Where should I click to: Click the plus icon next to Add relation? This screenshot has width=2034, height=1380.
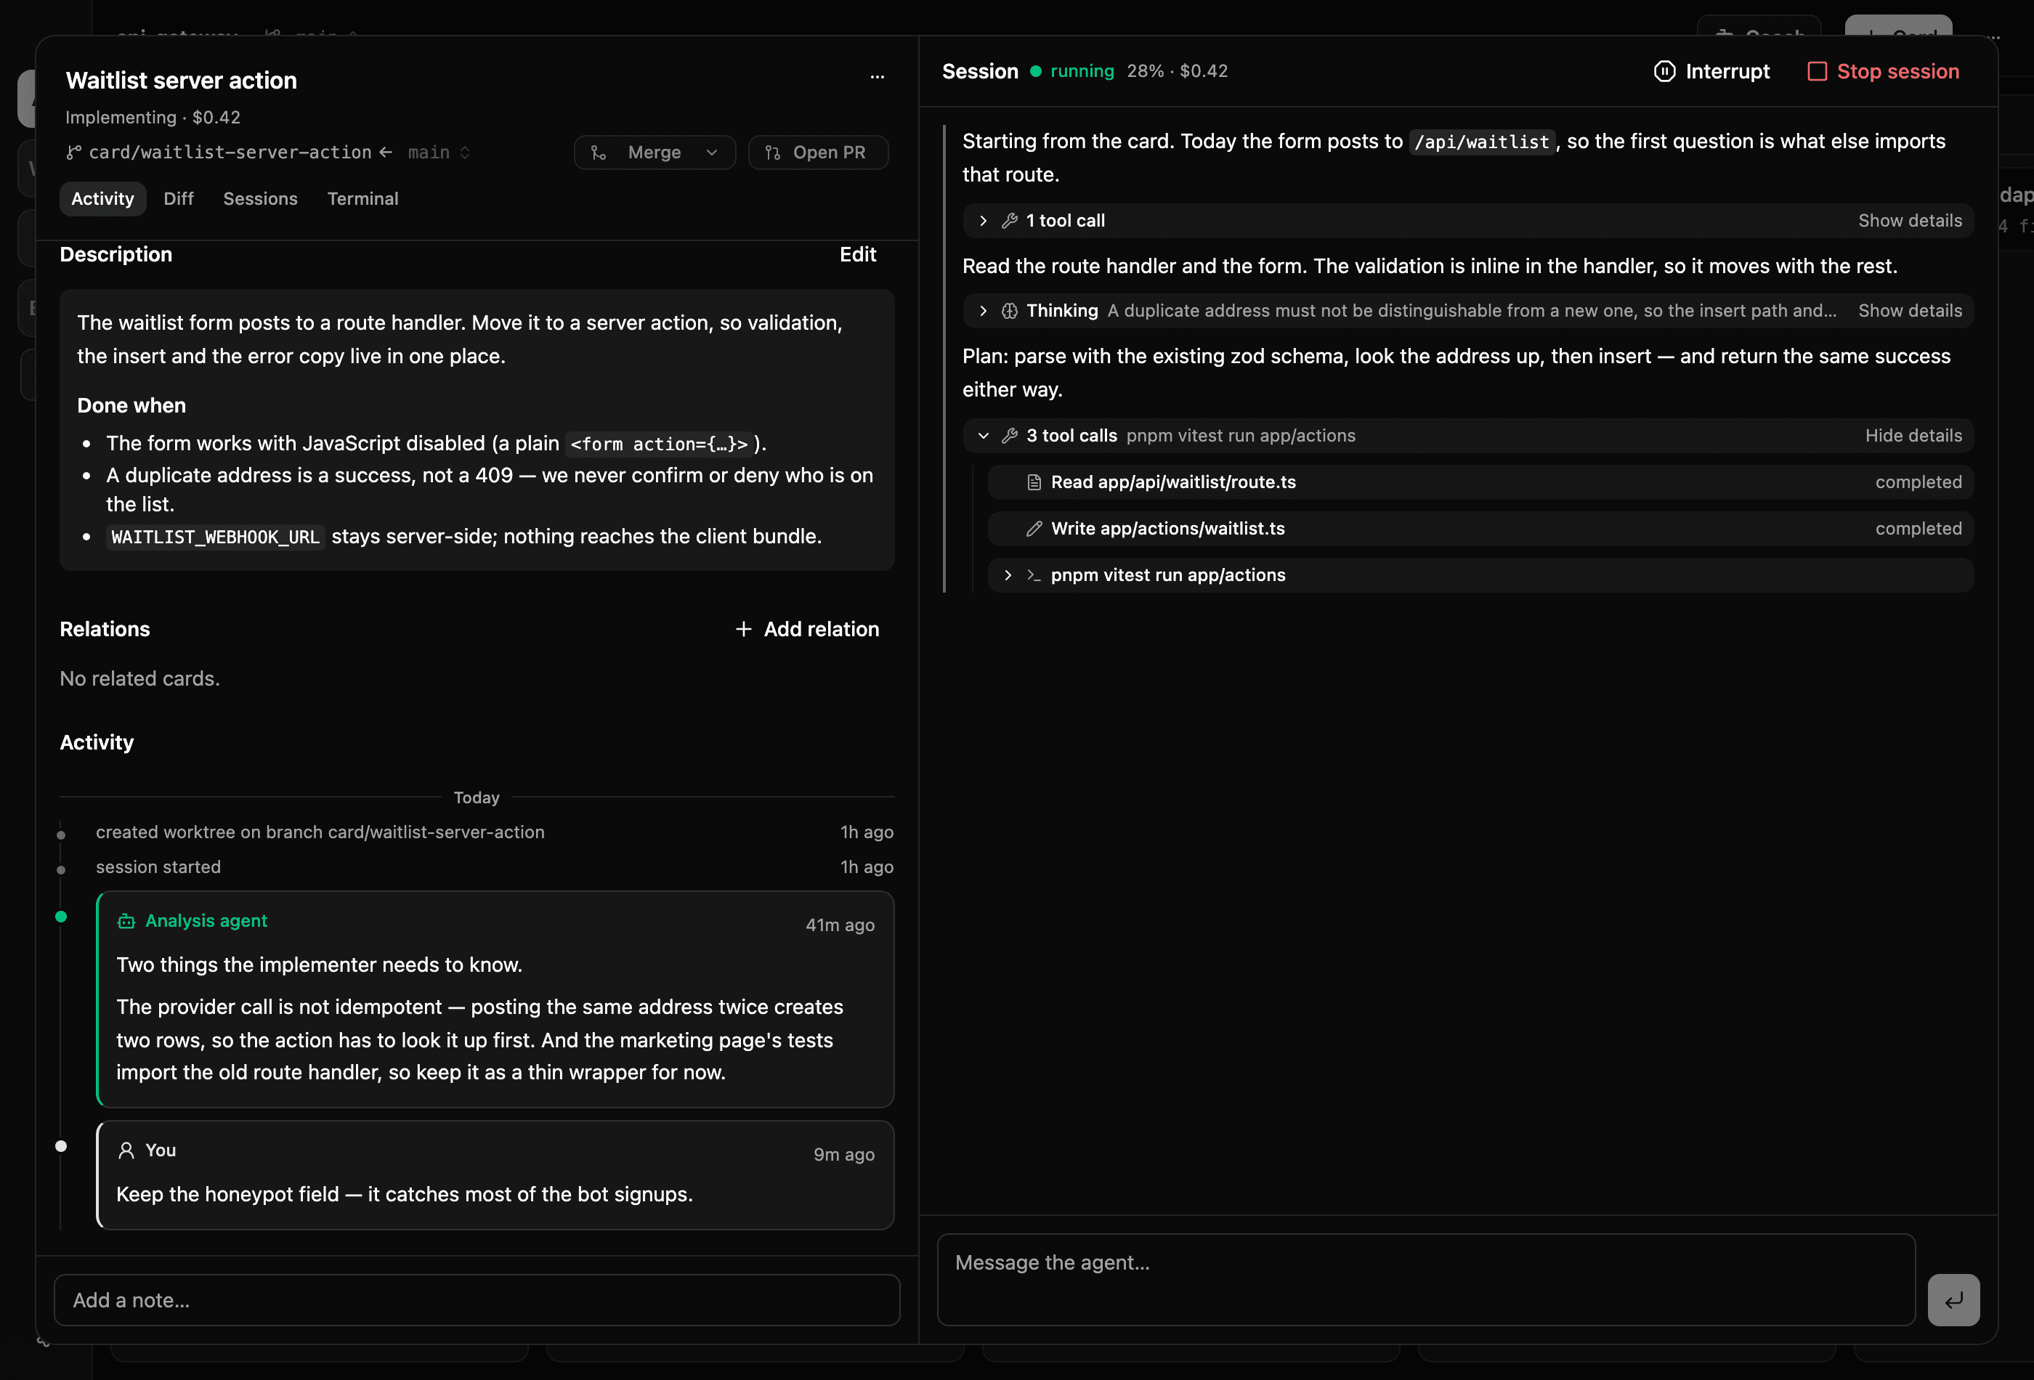[x=743, y=629]
